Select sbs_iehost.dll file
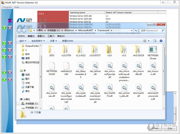 click(x=95, y=68)
